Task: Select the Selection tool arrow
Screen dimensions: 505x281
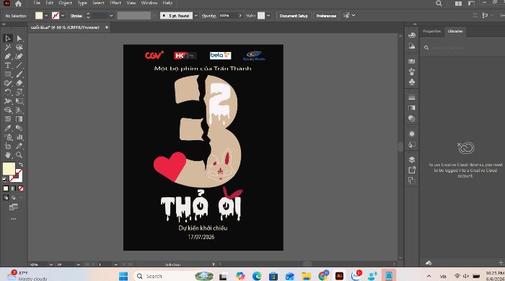Action: [8, 38]
